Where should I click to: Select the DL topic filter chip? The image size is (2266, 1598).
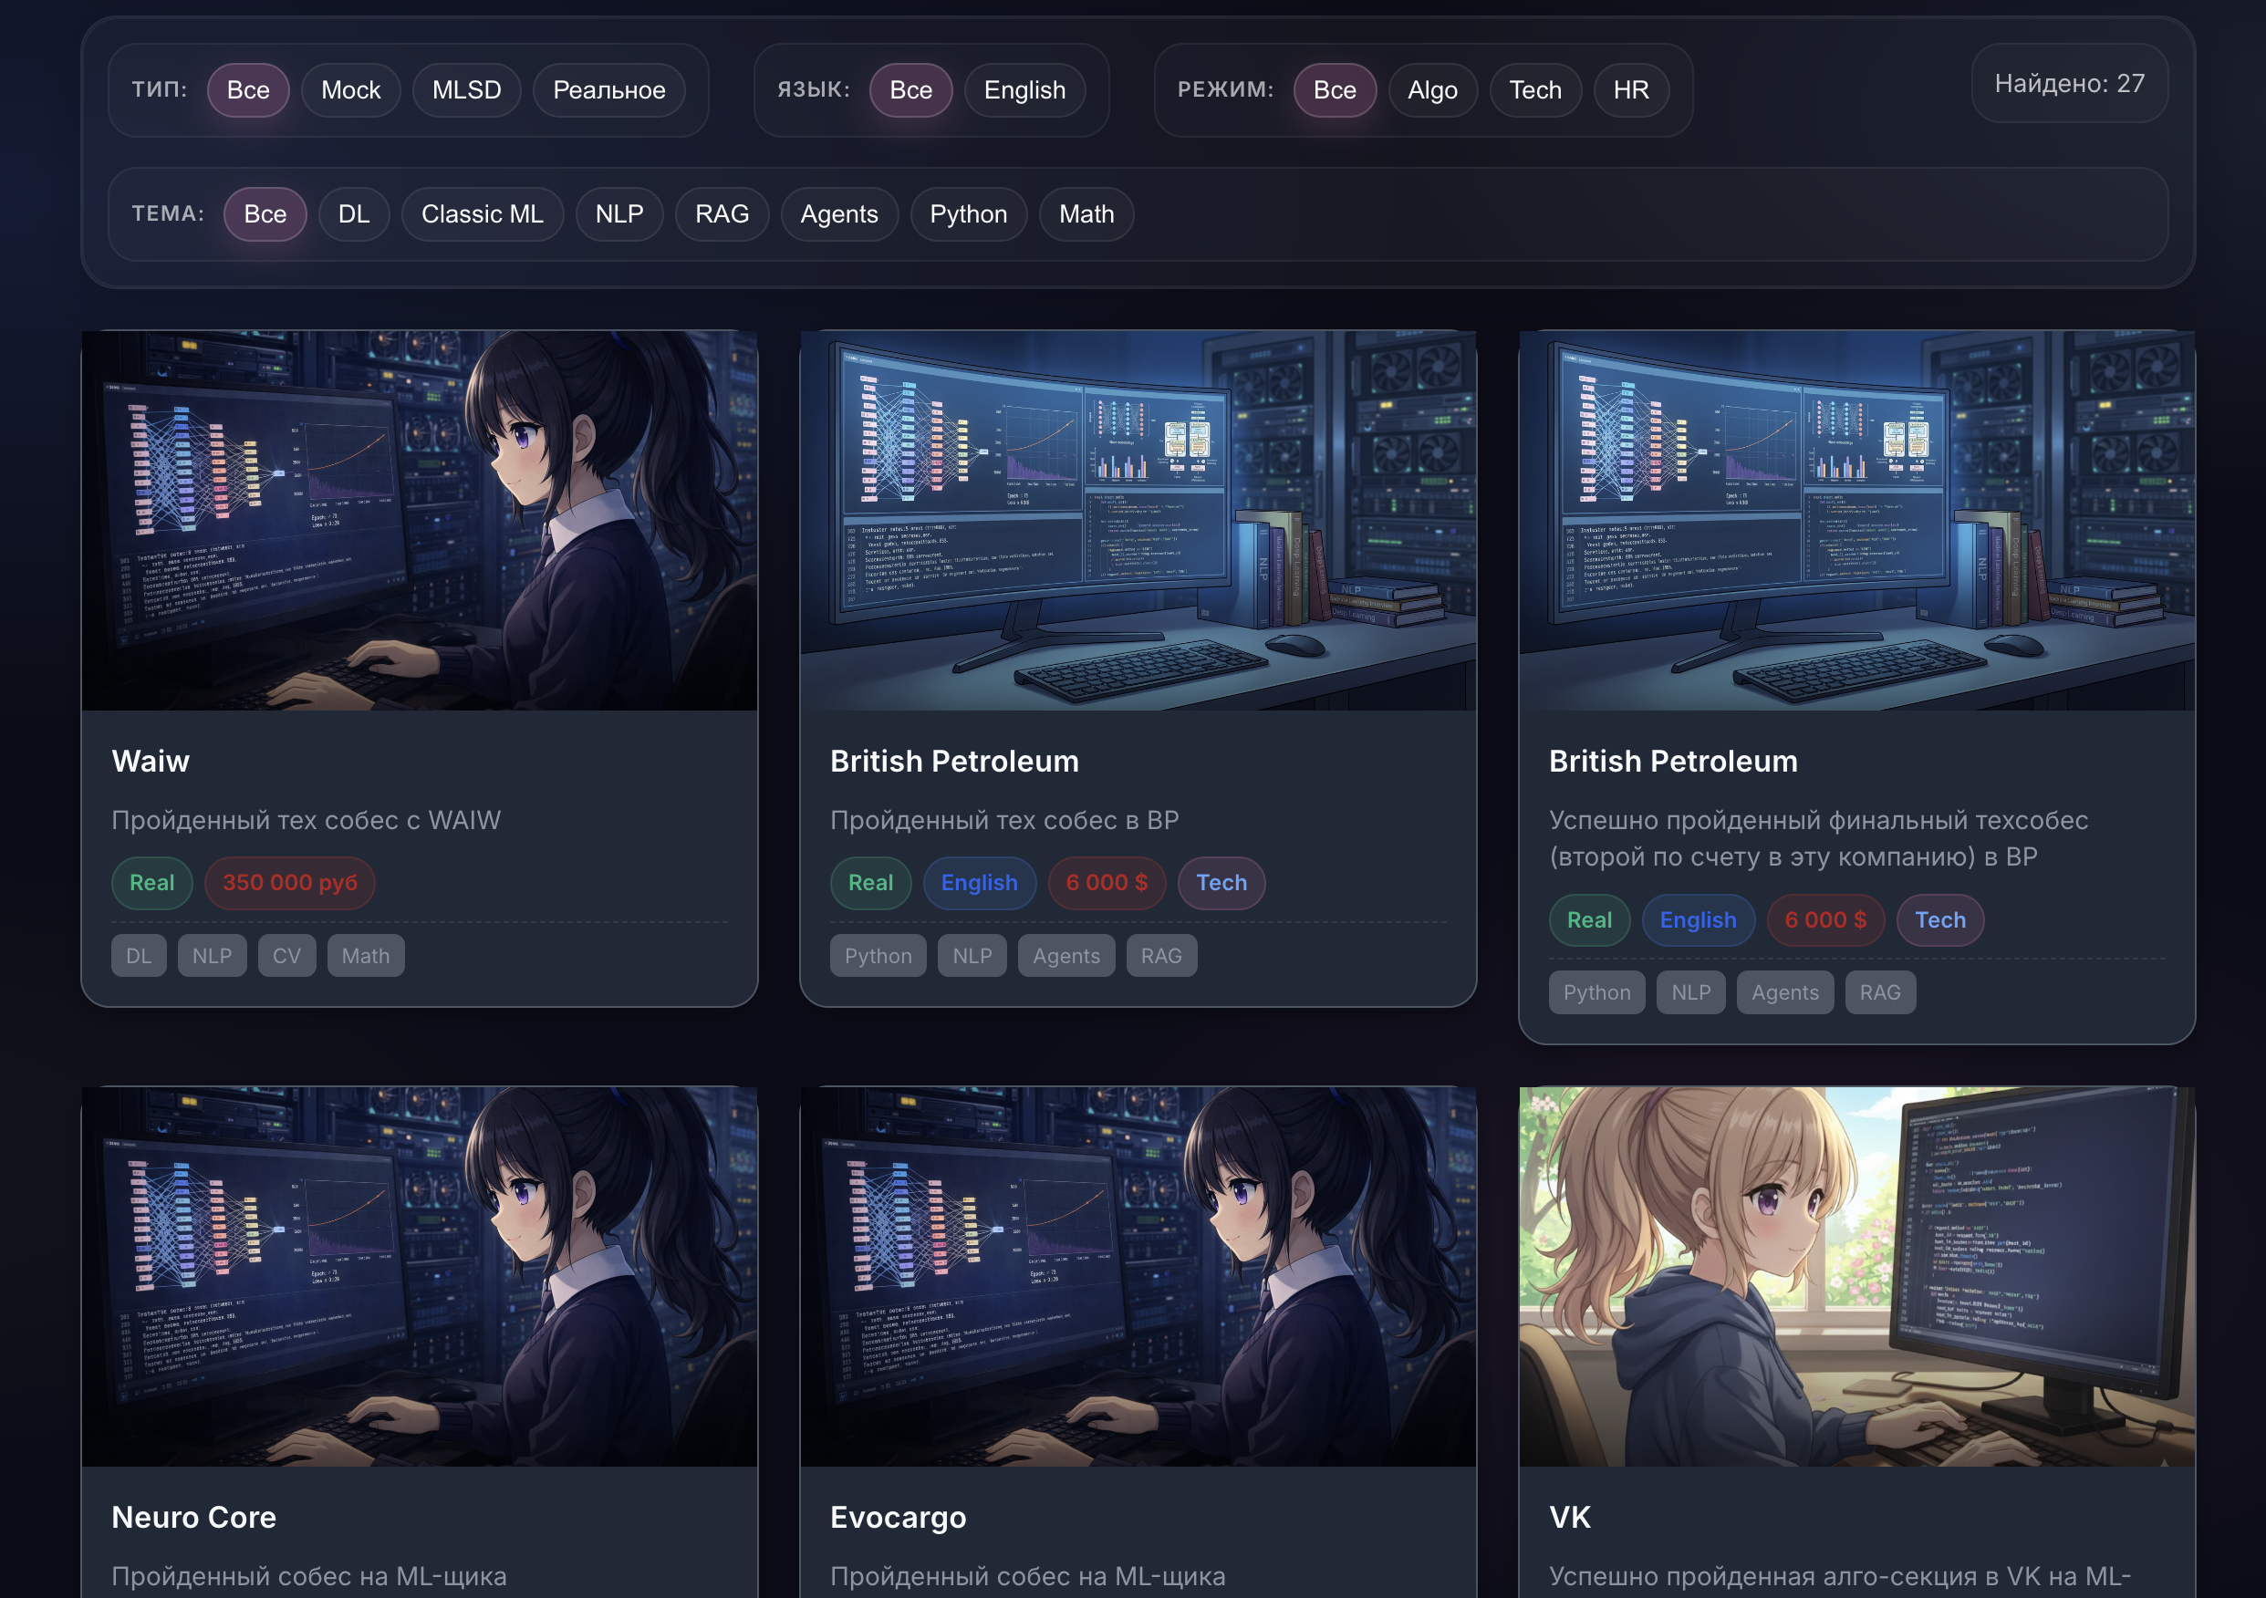click(353, 214)
